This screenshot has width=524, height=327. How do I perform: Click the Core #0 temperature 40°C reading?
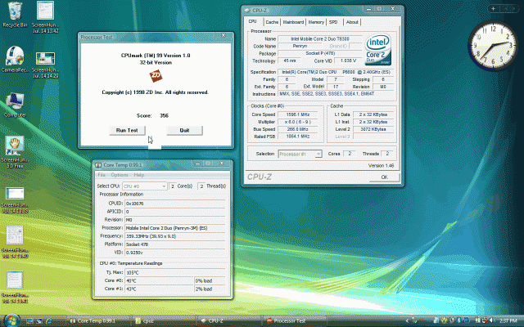(x=159, y=280)
